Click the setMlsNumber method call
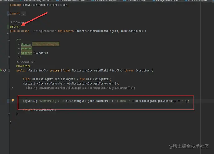The image size is (214, 154). tap(55, 83)
